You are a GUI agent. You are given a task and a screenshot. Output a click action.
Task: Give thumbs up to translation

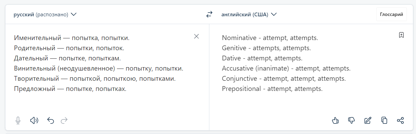(335, 120)
